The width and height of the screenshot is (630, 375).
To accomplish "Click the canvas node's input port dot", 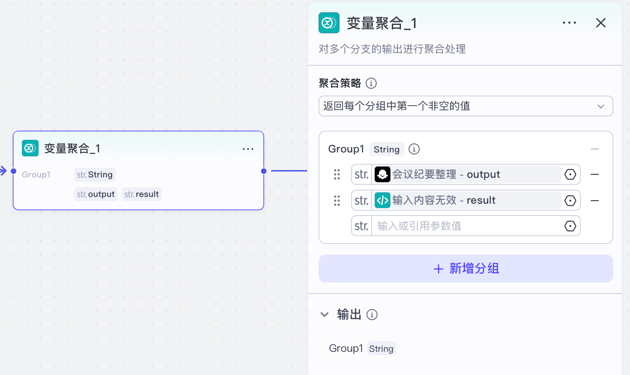I will 14,171.
